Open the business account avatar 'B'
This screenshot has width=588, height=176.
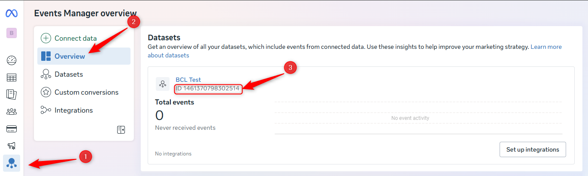(12, 33)
